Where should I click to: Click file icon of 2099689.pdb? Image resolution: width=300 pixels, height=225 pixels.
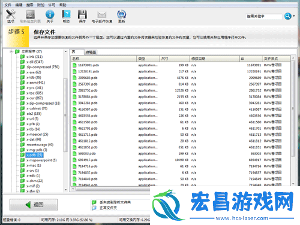[74, 78]
